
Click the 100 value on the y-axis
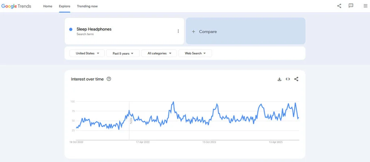(72, 102)
